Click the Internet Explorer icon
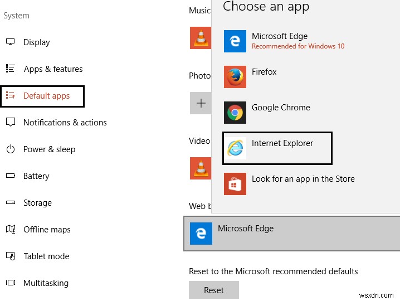Viewport: 400px width, 301px height. 235,148
